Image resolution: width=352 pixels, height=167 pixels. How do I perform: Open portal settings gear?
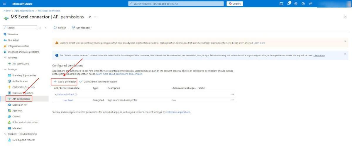tap(296, 4)
